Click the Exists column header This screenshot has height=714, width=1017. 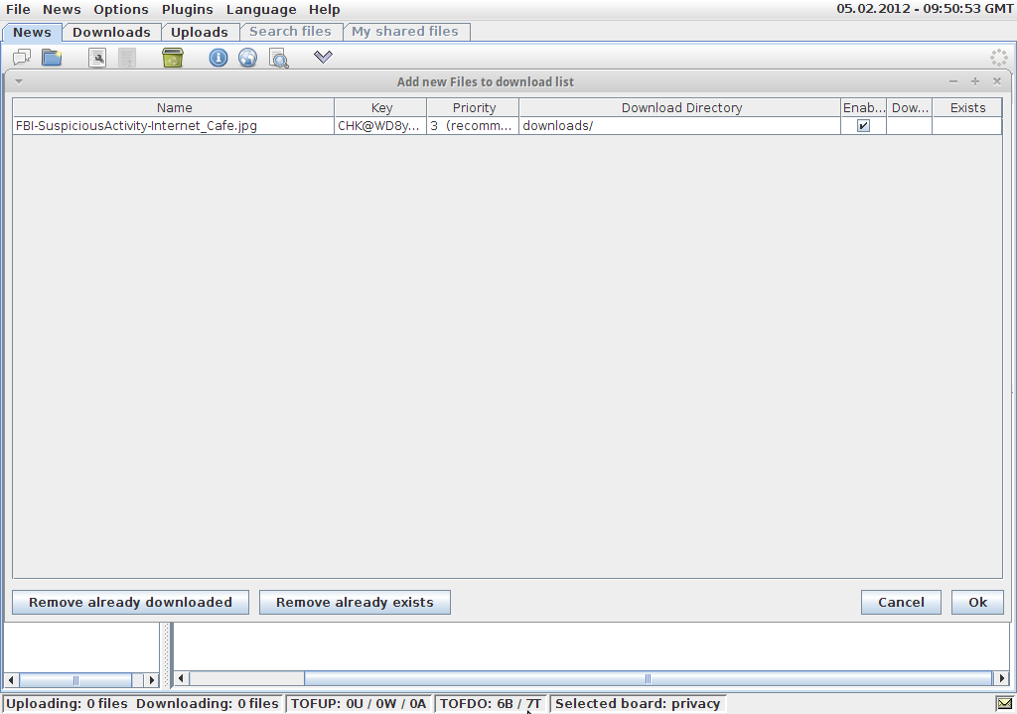pyautogui.click(x=967, y=107)
